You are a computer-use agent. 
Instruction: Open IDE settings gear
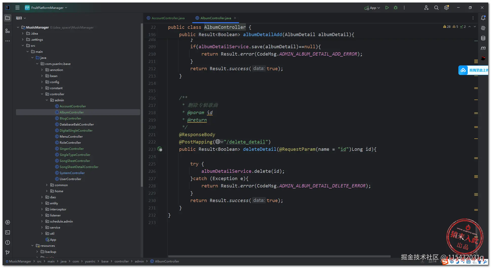click(446, 8)
